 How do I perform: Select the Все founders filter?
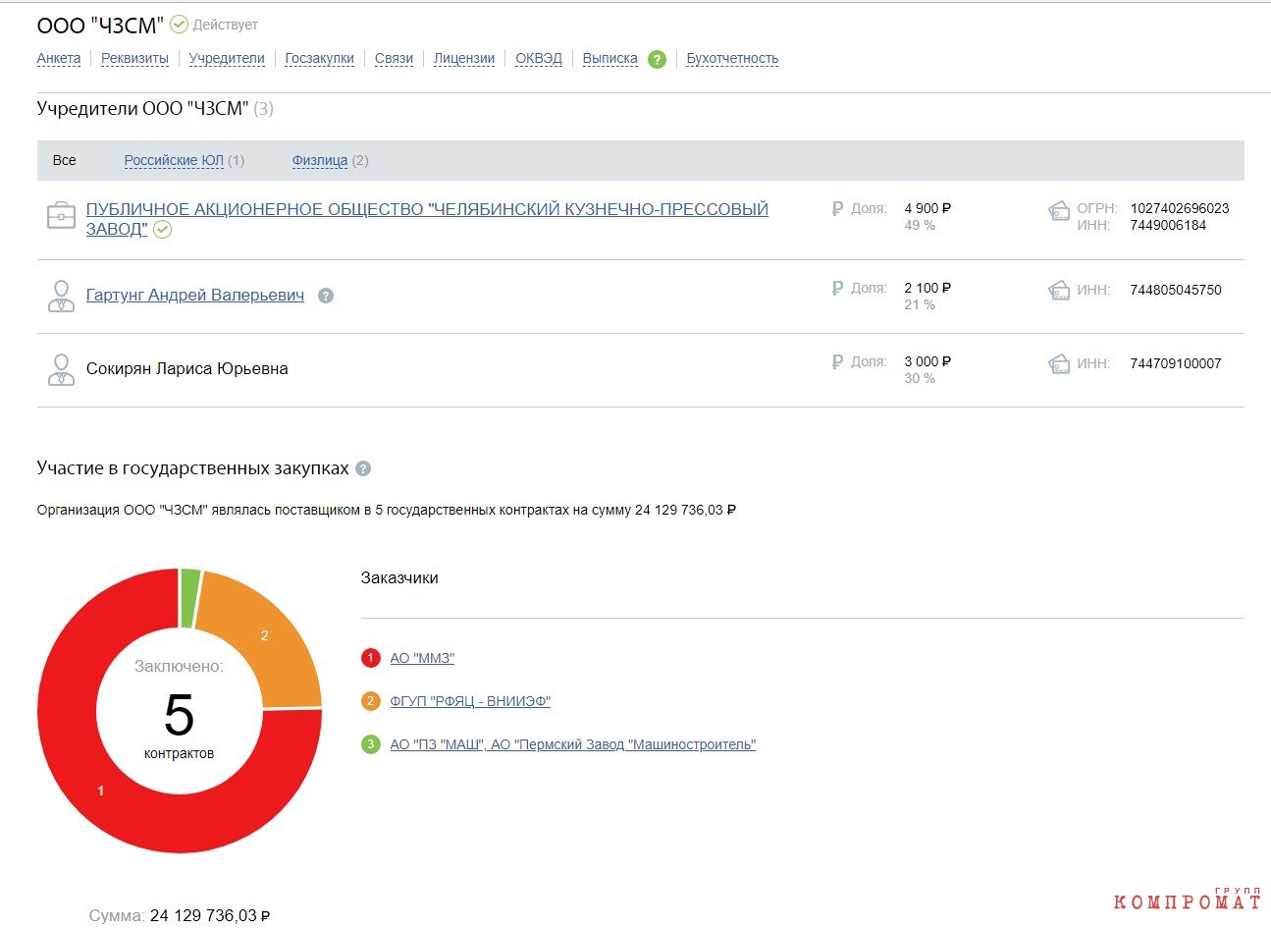tap(65, 160)
